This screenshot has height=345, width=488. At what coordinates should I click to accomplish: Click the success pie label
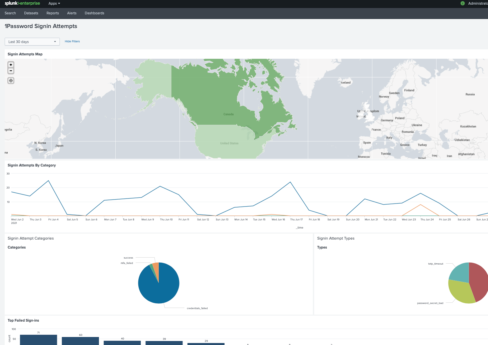128,258
